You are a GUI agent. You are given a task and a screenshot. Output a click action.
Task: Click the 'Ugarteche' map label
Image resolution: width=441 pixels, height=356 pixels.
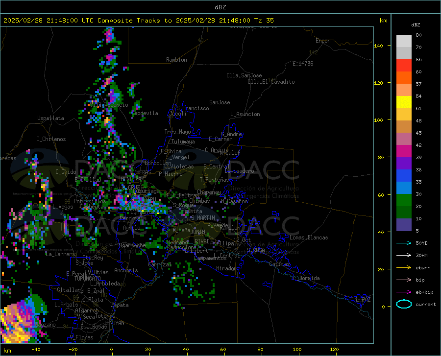tap(132, 245)
